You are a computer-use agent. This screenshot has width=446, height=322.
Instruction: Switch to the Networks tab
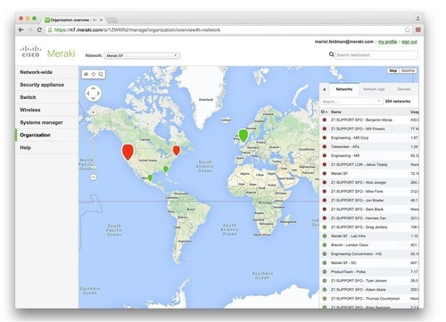coord(344,89)
